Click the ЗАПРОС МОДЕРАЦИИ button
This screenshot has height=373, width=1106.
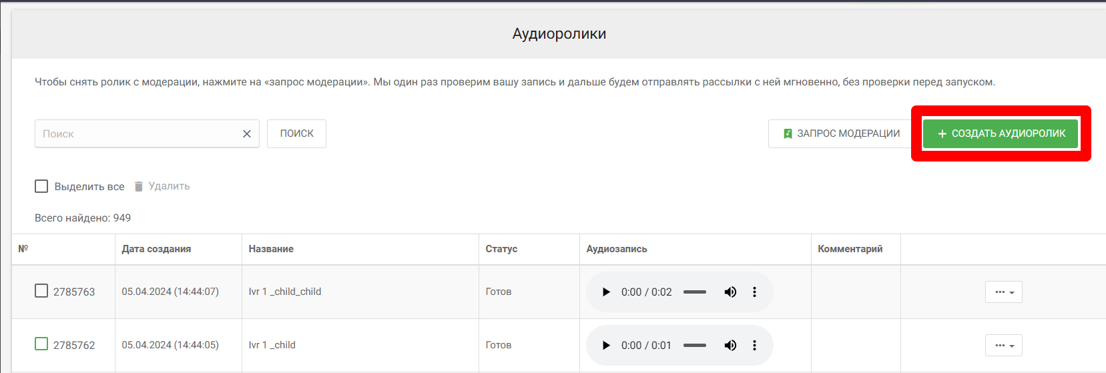click(x=841, y=134)
